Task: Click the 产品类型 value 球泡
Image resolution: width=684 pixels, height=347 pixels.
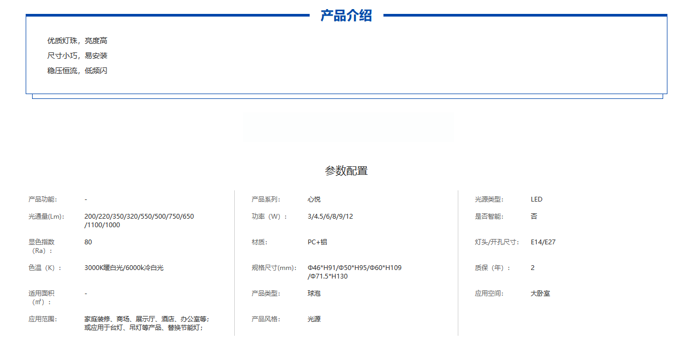Action: point(314,294)
